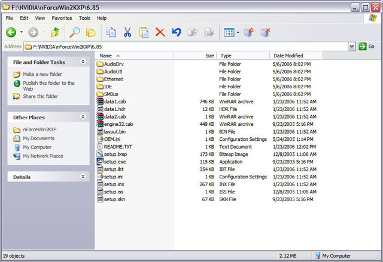This screenshot has height=262, width=383.
Task: Click the Copy toolbar icon
Action: point(111,32)
